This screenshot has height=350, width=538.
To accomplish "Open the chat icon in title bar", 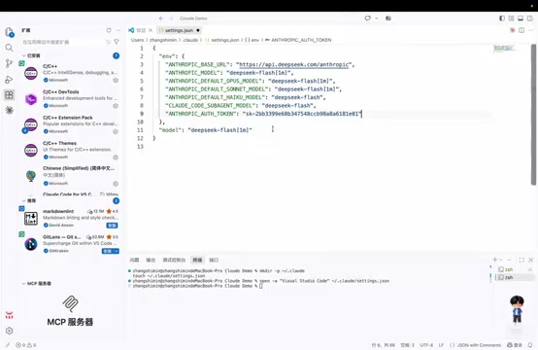I will tap(367, 18).
